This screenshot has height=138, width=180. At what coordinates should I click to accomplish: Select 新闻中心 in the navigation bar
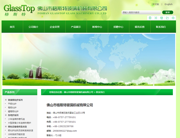(97, 27)
